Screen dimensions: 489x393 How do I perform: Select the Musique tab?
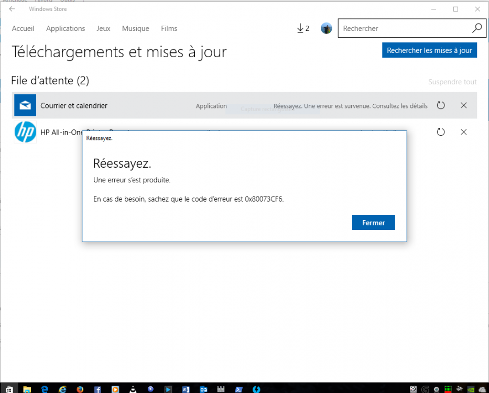[x=135, y=28]
